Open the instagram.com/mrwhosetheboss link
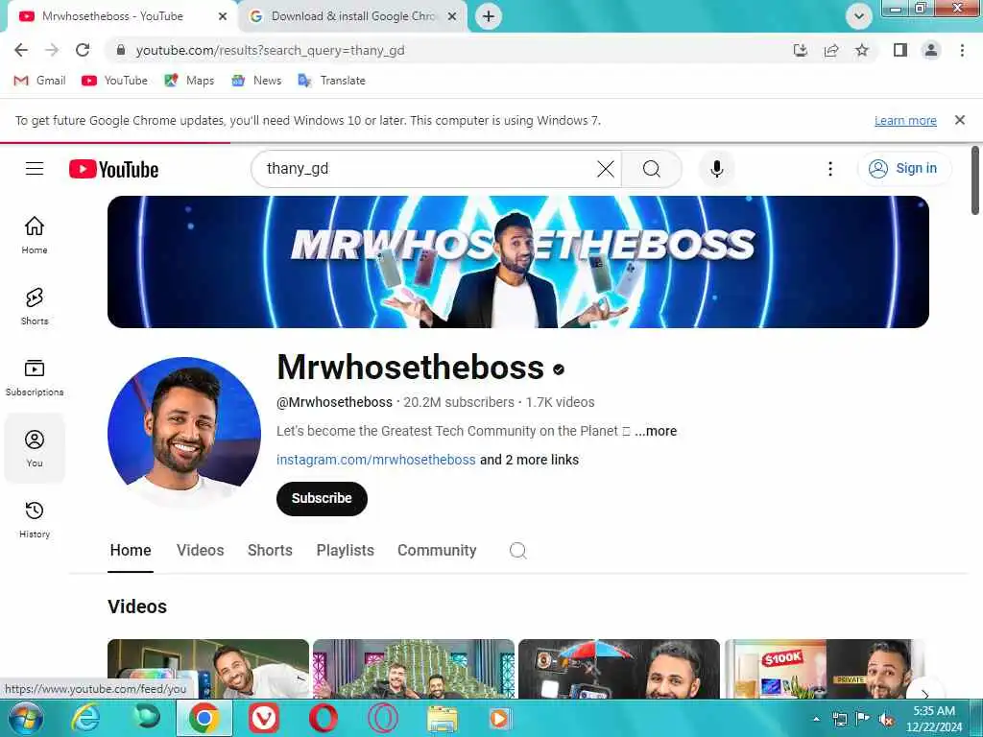983x737 pixels. click(376, 460)
